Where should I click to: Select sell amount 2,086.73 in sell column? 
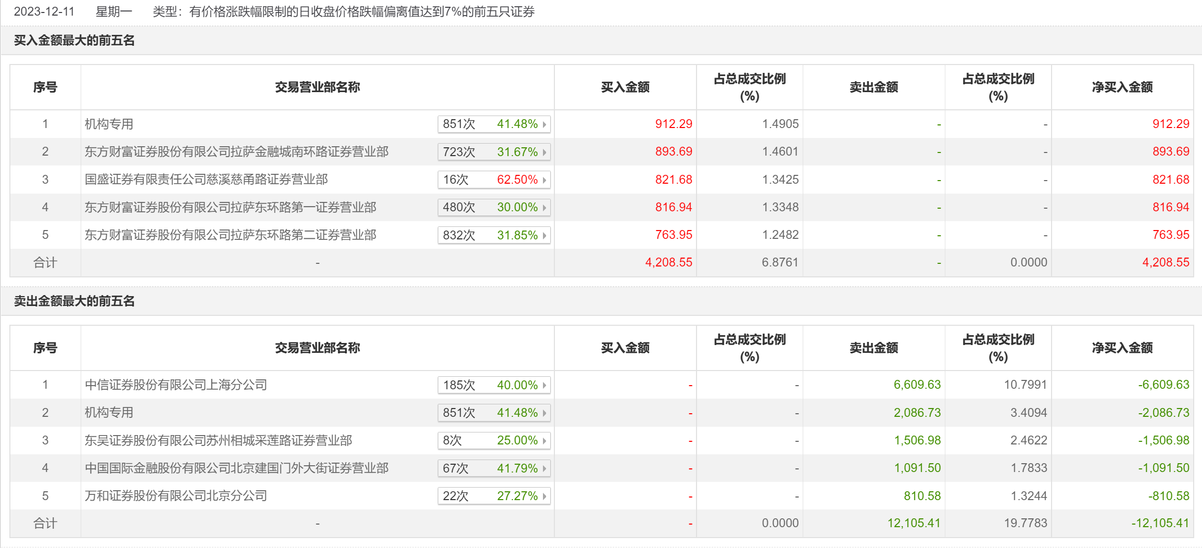pos(917,413)
